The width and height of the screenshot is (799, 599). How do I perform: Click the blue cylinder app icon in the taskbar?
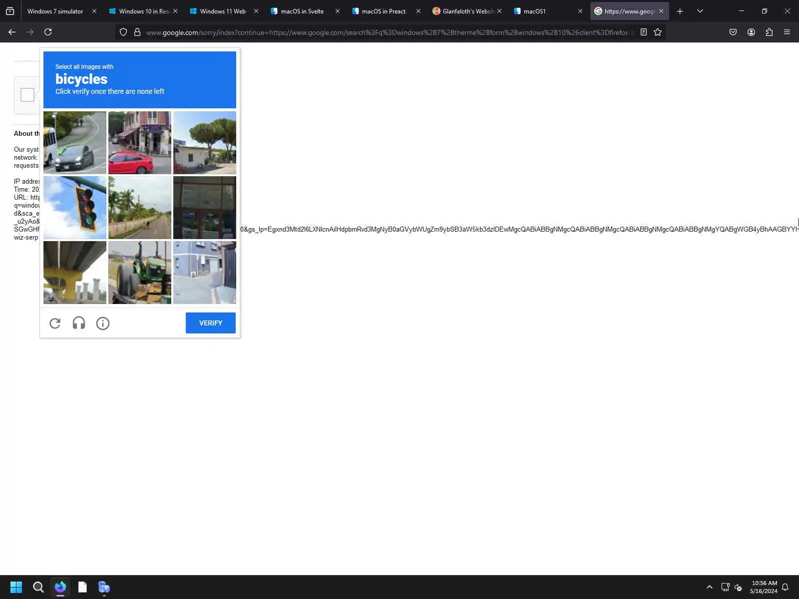[x=104, y=587]
